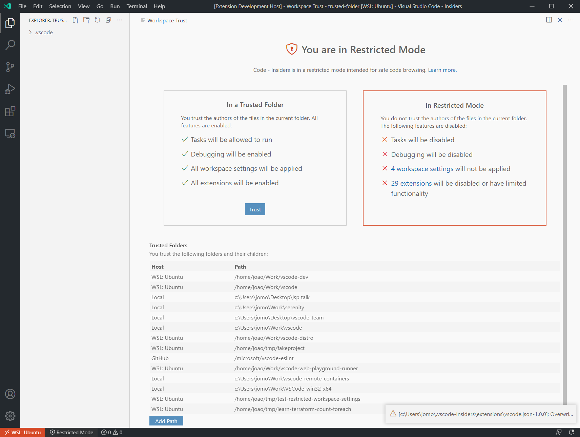The image size is (580, 437).
Task: Create a new file in the Explorer
Action: click(75, 20)
